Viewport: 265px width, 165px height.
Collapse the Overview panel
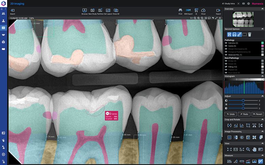click(263, 9)
